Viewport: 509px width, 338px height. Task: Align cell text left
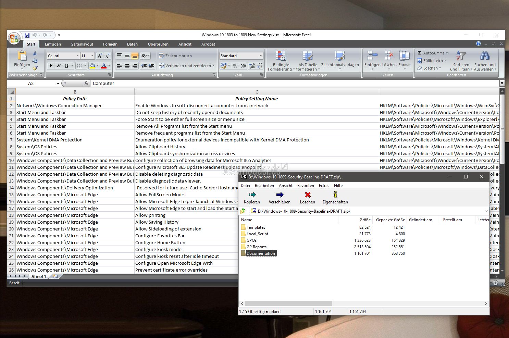pyautogui.click(x=119, y=66)
